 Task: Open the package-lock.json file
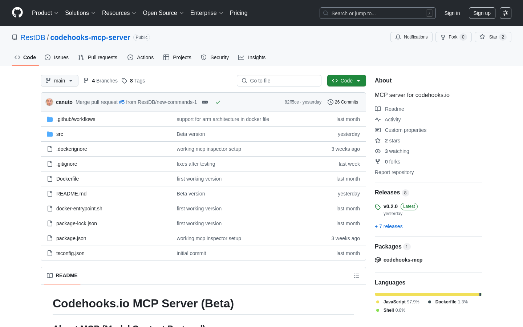click(x=77, y=223)
